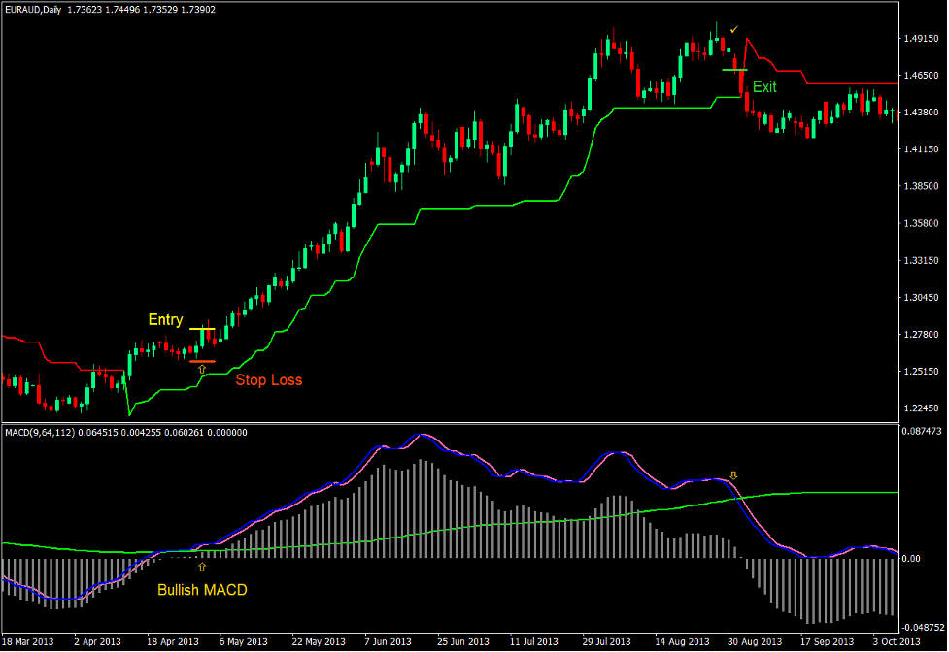Viewport: 949px width, 652px height.
Task: Select the yellow down arrow at the bearish MACD cross
Action: (x=733, y=474)
